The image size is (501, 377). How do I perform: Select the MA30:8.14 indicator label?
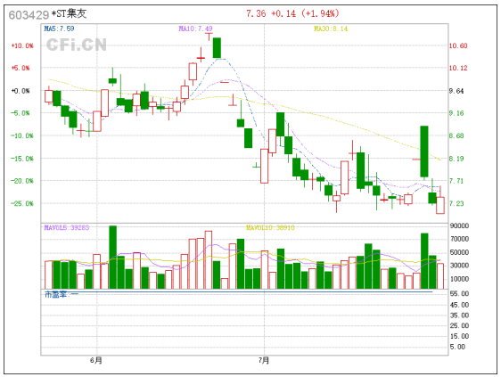pyautogui.click(x=331, y=29)
